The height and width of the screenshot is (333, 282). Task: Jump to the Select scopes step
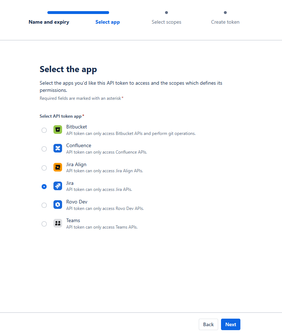[166, 22]
